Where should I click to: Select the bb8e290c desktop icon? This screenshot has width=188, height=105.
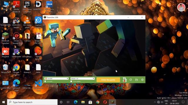click(38, 6)
